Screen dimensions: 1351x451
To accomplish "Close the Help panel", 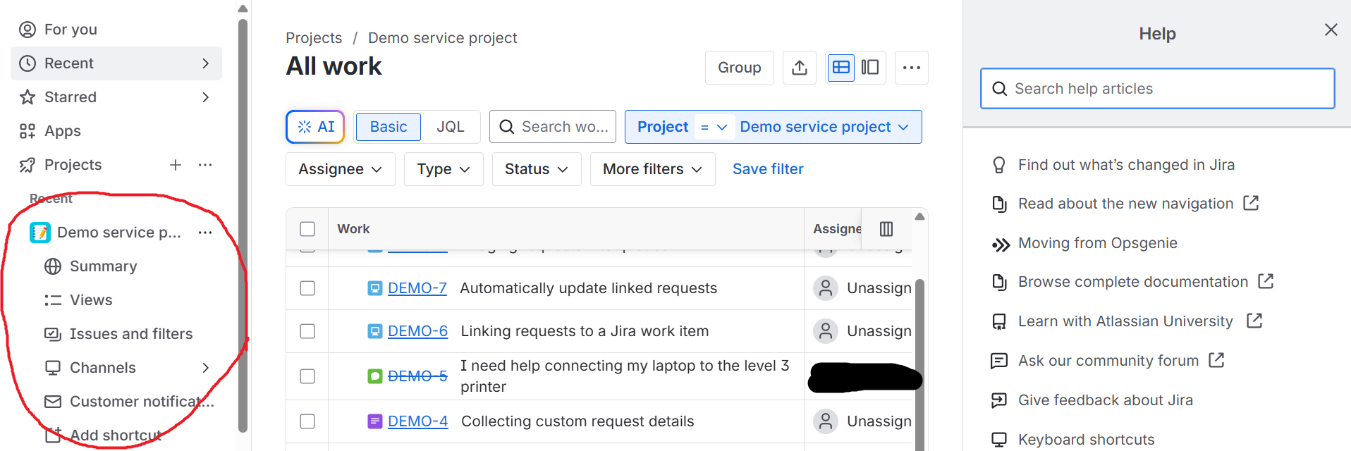I will coord(1331,30).
